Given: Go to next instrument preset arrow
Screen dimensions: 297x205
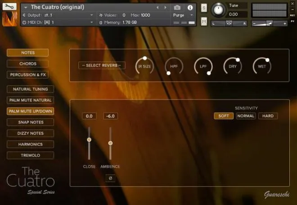Looking at the screenshot, I should 165,8.
